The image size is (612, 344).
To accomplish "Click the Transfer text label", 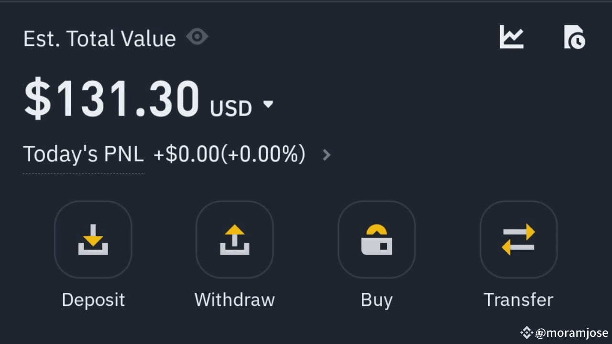I will tap(519, 300).
